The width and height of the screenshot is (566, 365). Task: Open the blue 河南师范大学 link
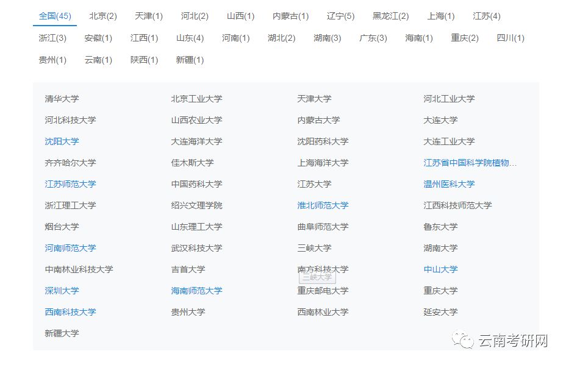click(x=70, y=248)
